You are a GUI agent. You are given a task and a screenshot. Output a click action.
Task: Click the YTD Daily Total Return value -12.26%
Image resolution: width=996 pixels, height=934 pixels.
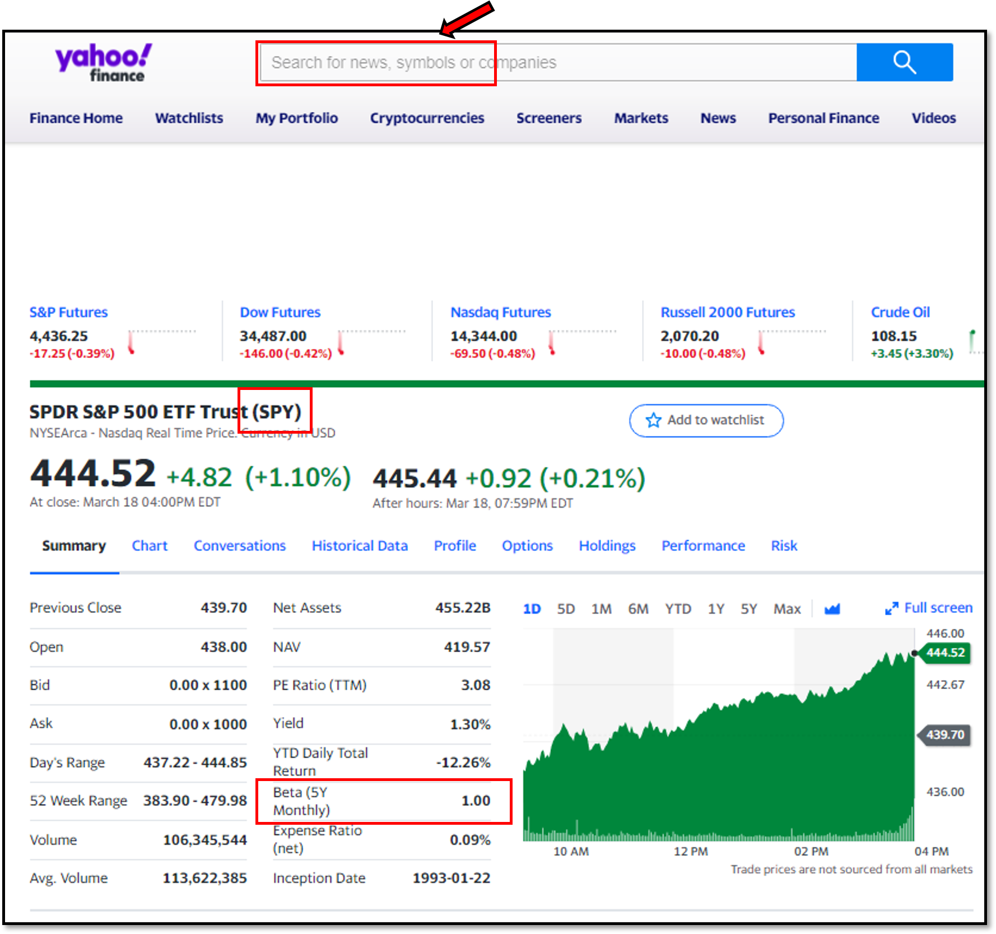pyautogui.click(x=463, y=763)
